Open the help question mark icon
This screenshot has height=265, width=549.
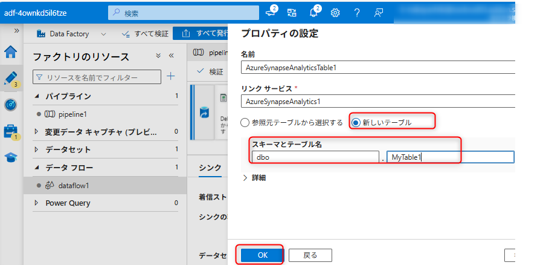[357, 13]
